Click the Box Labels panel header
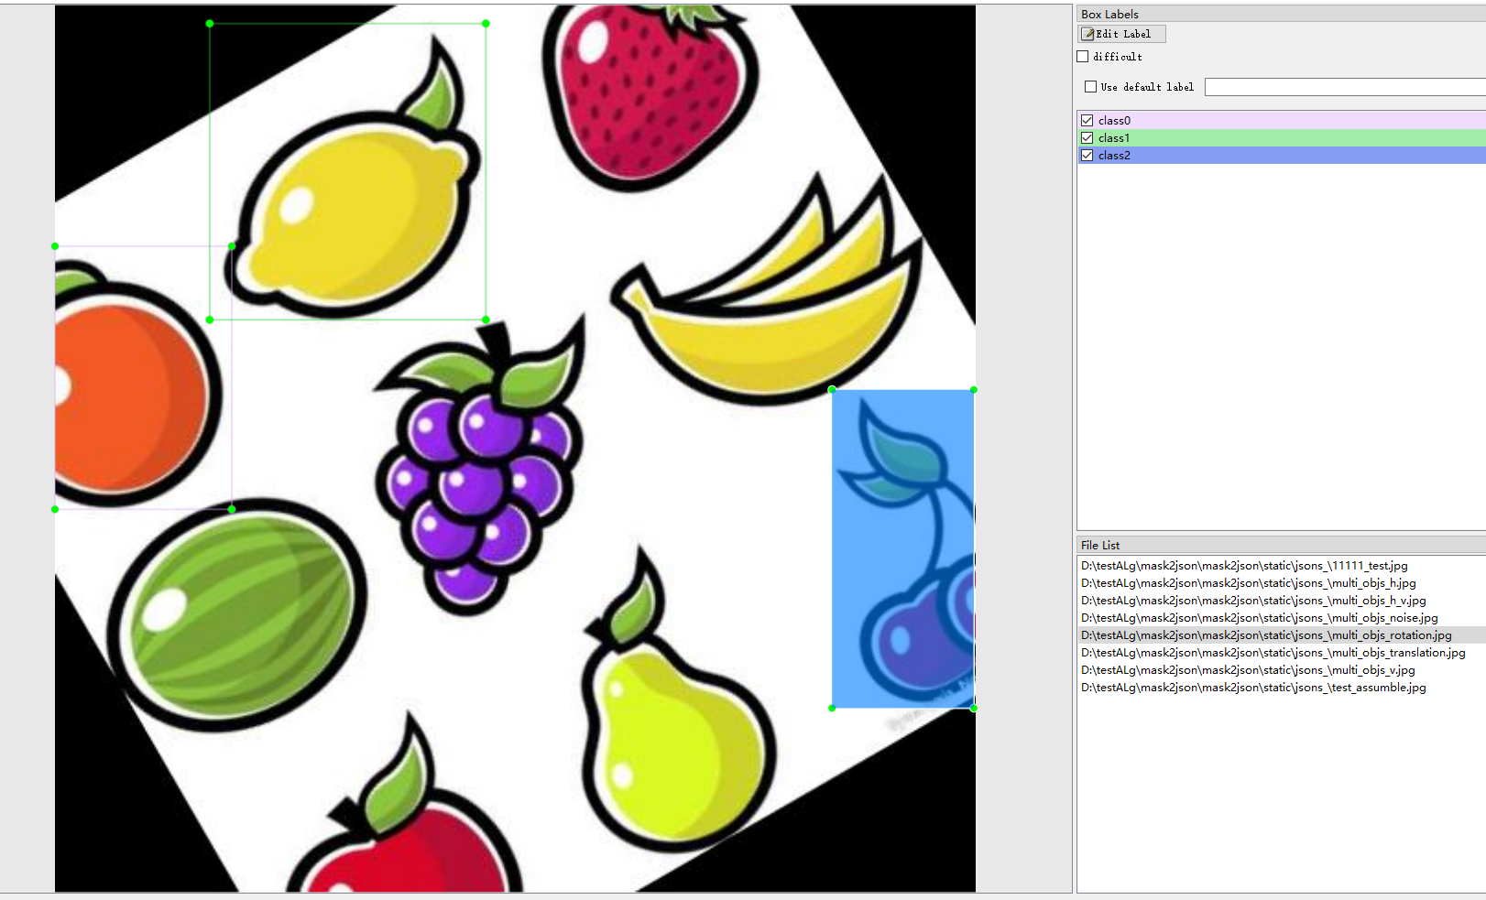This screenshot has width=1486, height=900. click(1281, 14)
